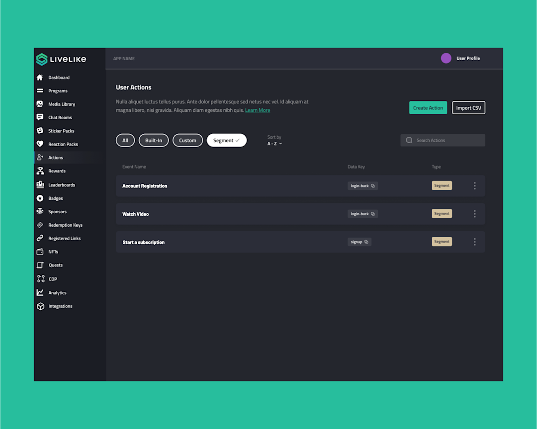Copy the signup data key icon
The height and width of the screenshot is (429, 537).
[x=366, y=242]
